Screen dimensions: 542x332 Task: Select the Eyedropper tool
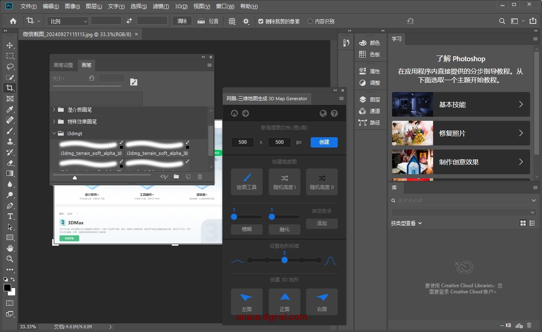coord(10,109)
